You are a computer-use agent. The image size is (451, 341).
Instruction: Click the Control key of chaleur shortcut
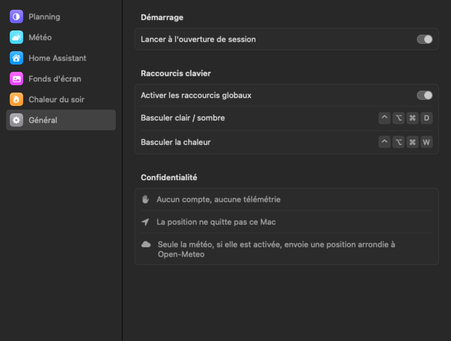point(385,142)
